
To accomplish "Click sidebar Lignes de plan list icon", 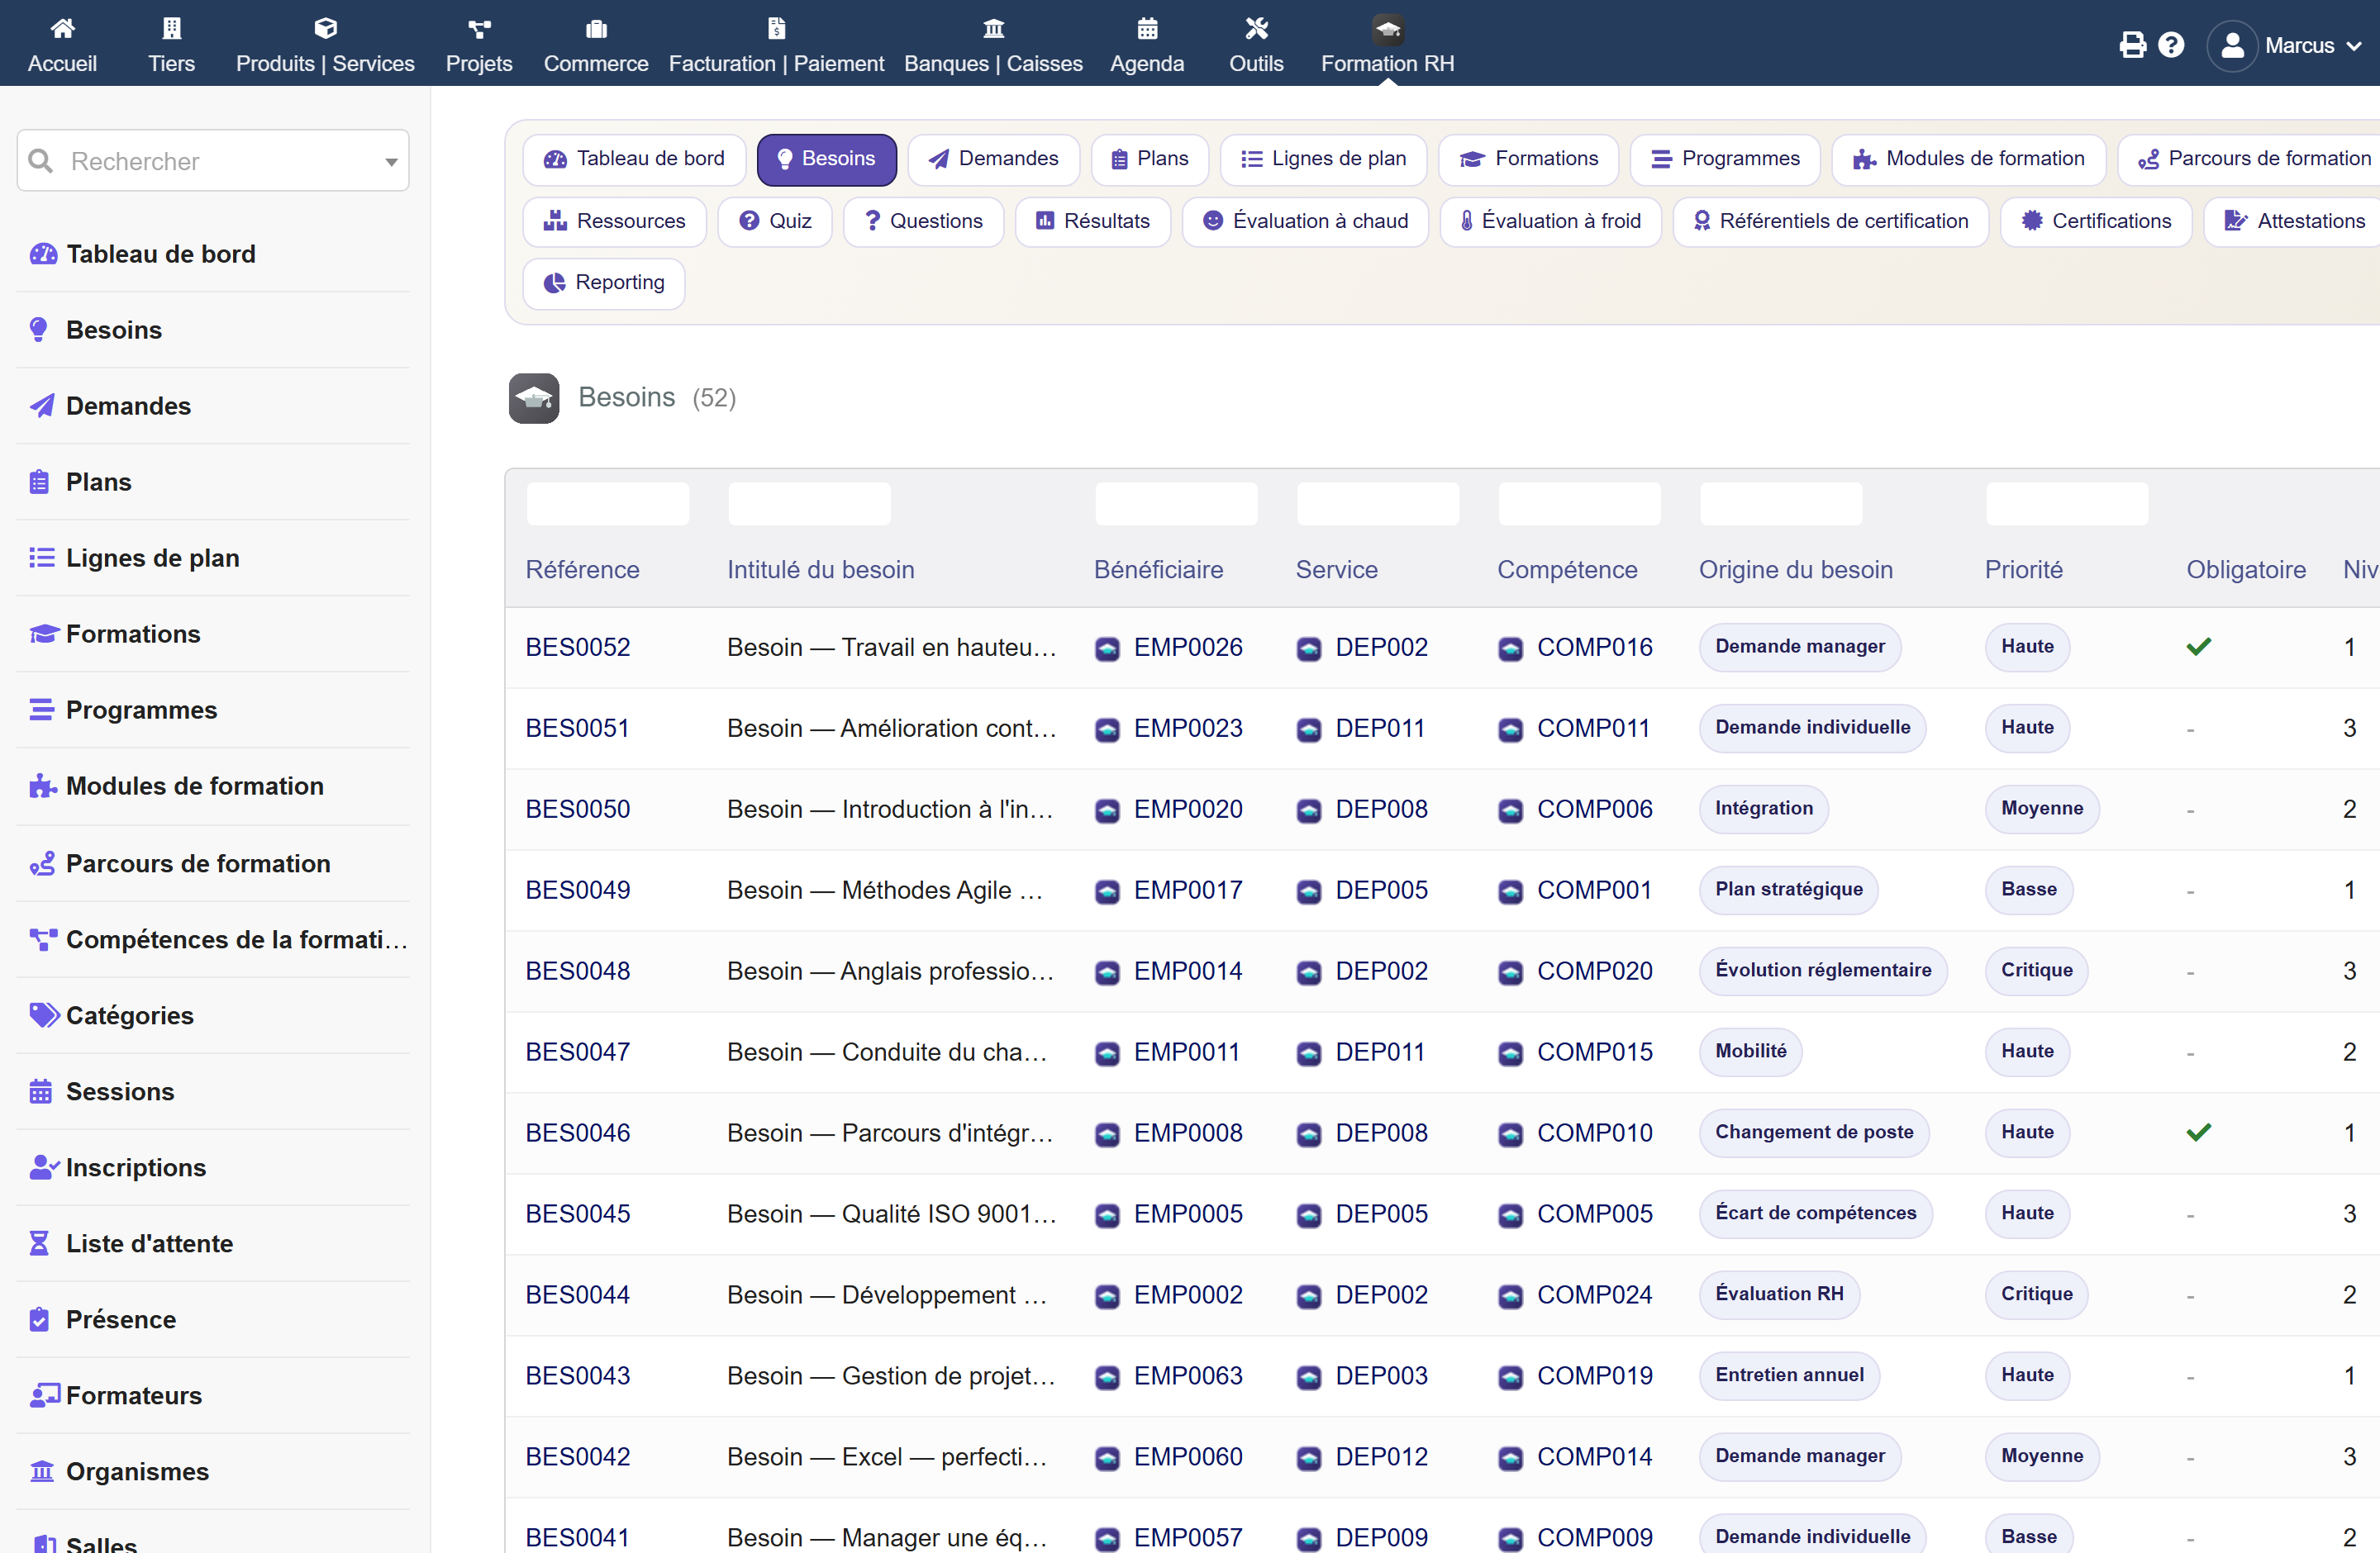I will pos(41,558).
